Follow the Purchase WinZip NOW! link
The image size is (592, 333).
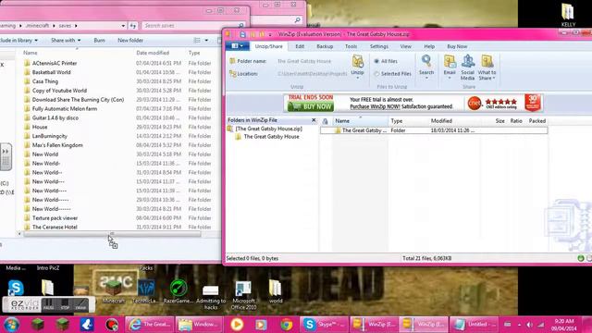[x=375, y=107]
